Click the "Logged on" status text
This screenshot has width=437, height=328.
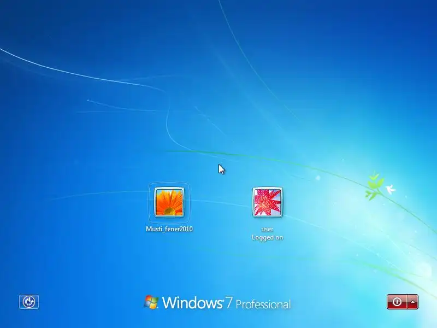[267, 237]
